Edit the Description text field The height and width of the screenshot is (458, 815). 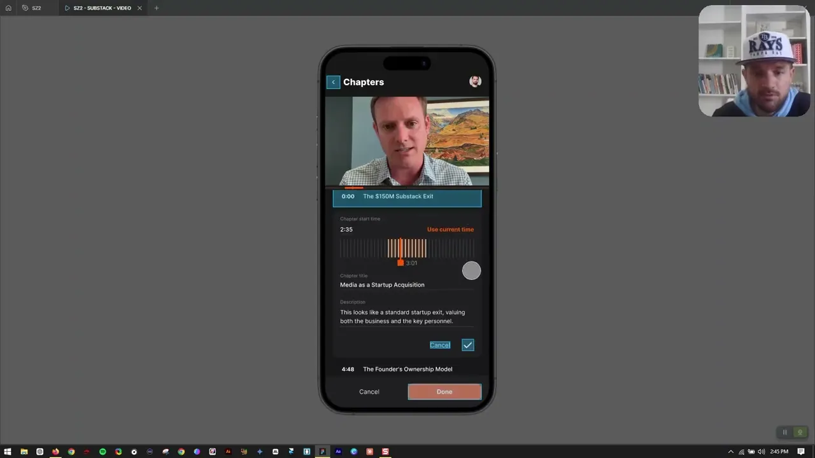[407, 317]
